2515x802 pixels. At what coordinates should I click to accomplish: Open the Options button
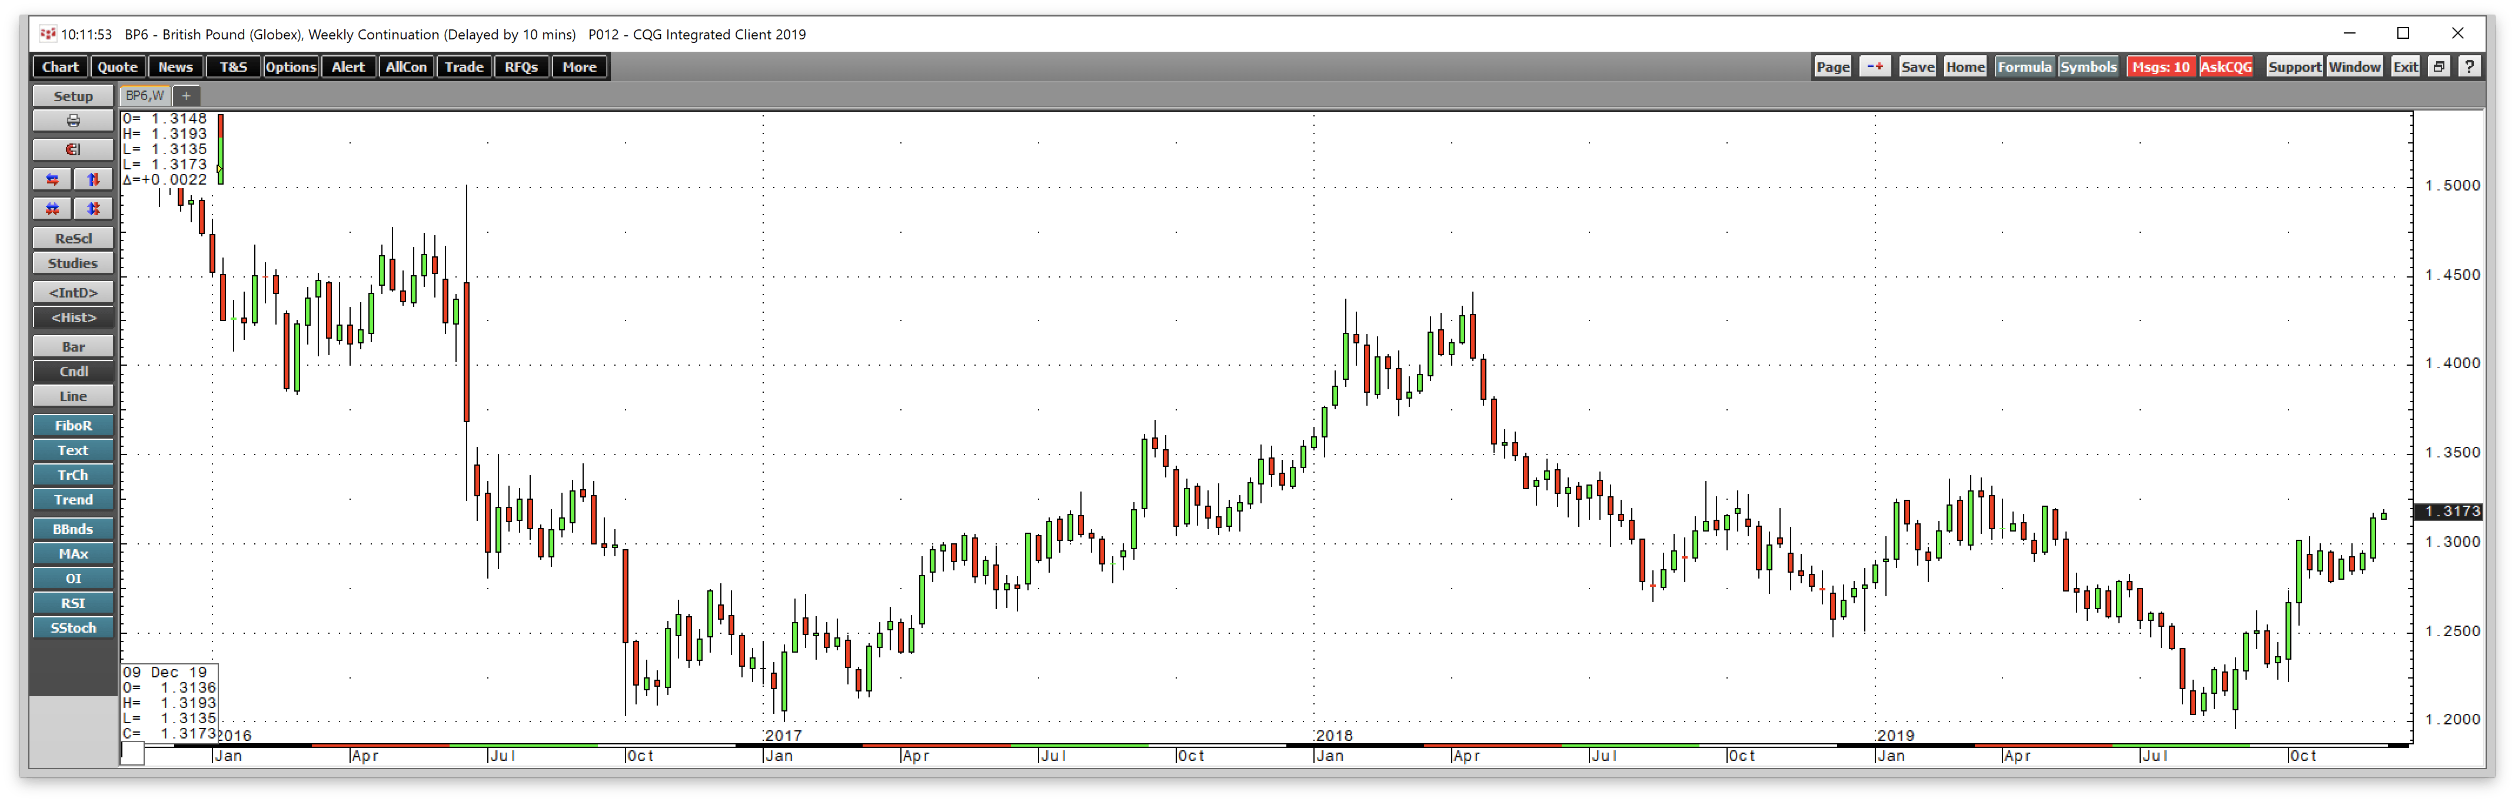(x=290, y=66)
